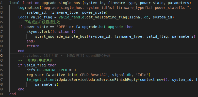Viewport: 198px width, 97px height.
Task: Click the function name in the local function definition
Action: (x=62, y=3)
